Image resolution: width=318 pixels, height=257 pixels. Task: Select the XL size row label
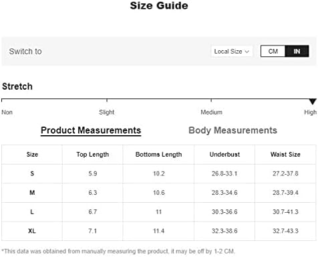[x=32, y=231]
